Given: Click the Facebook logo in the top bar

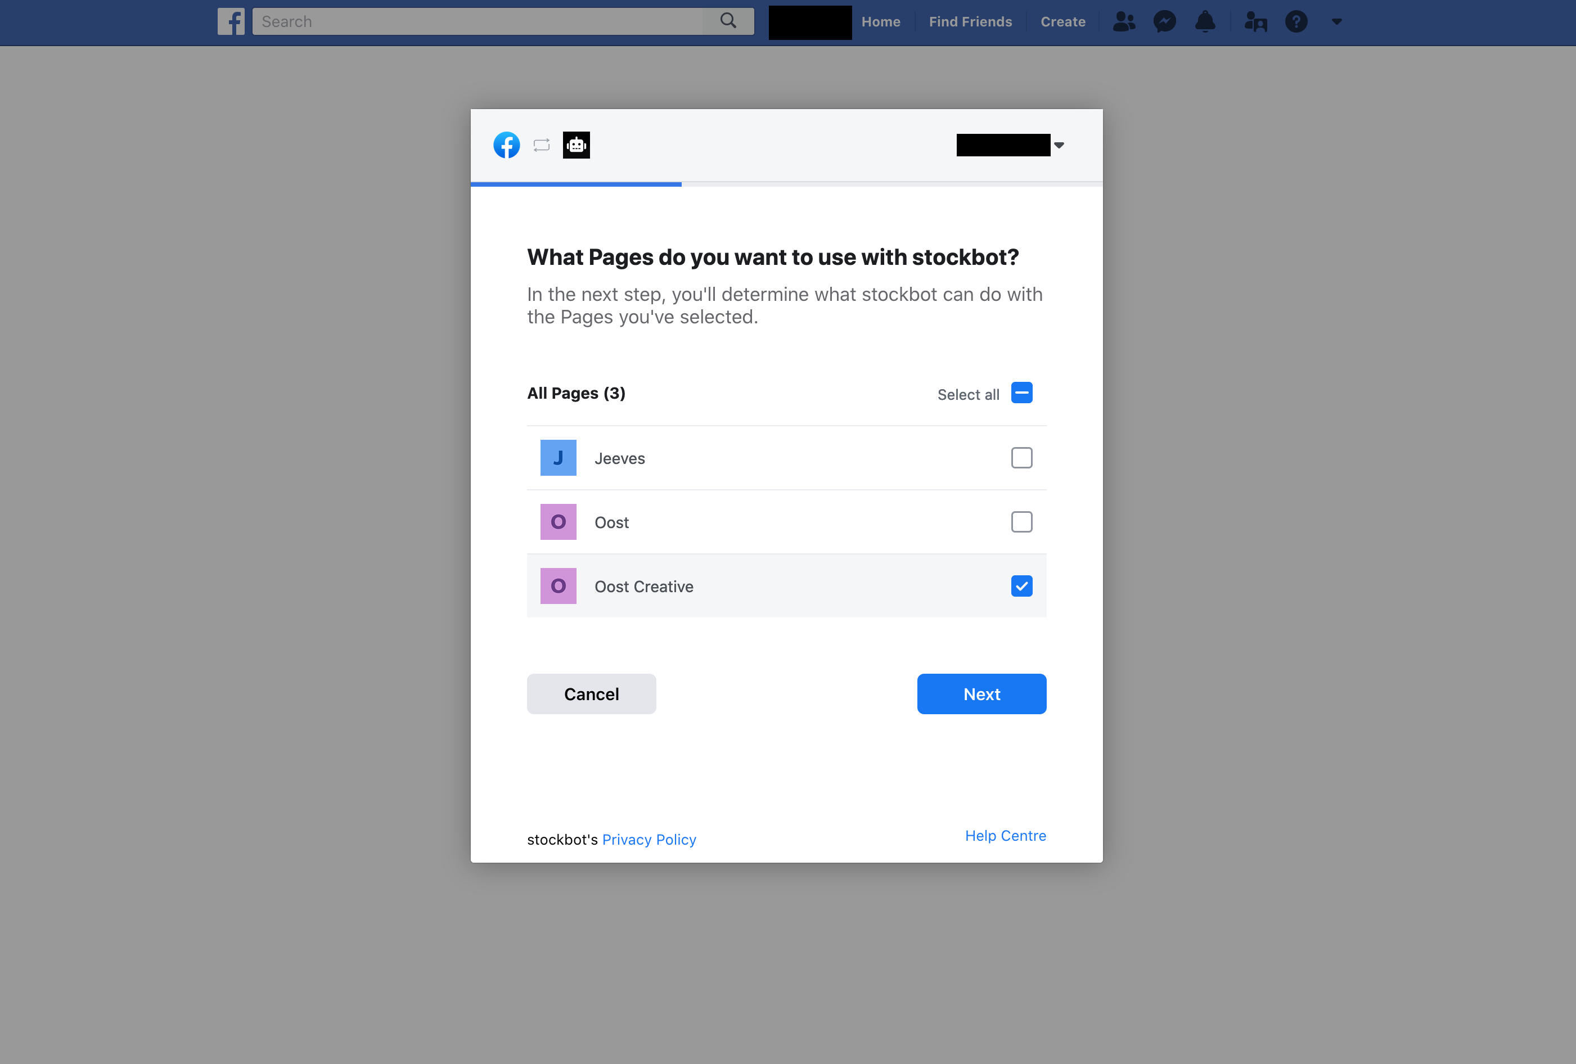Looking at the screenshot, I should pyautogui.click(x=231, y=22).
